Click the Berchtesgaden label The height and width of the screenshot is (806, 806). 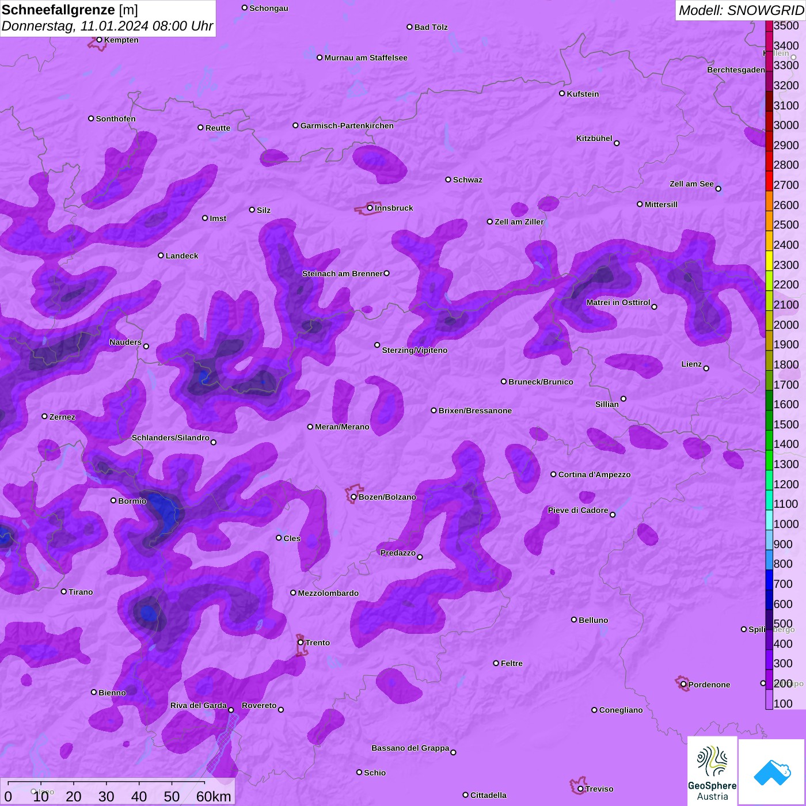pos(736,70)
